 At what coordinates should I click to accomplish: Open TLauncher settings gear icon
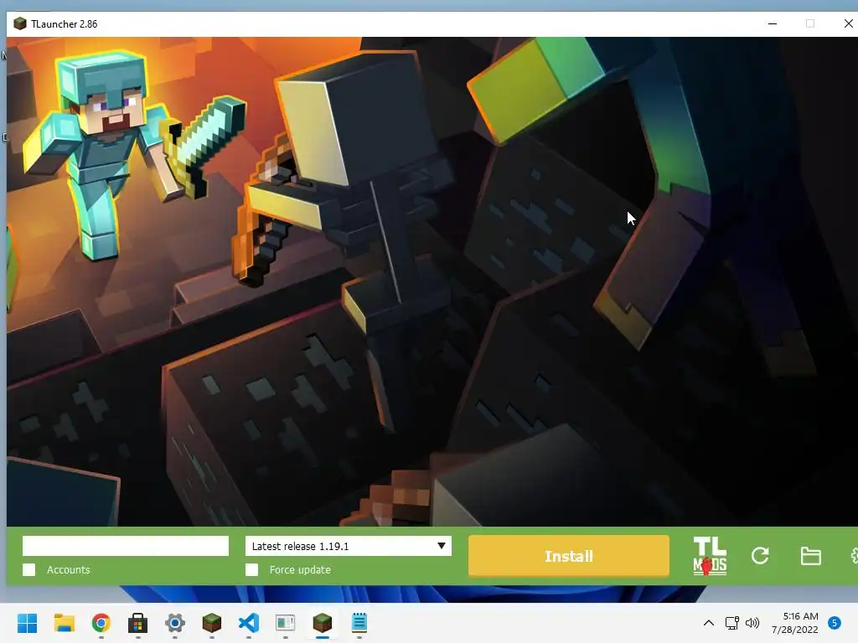click(x=854, y=556)
